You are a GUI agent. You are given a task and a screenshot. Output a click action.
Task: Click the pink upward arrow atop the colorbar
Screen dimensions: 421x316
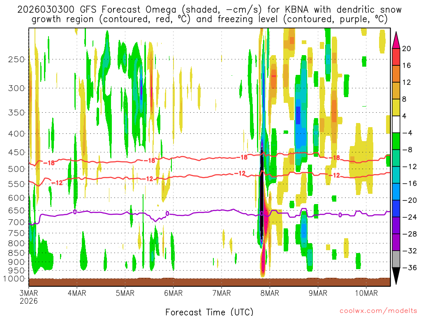pos(396,40)
